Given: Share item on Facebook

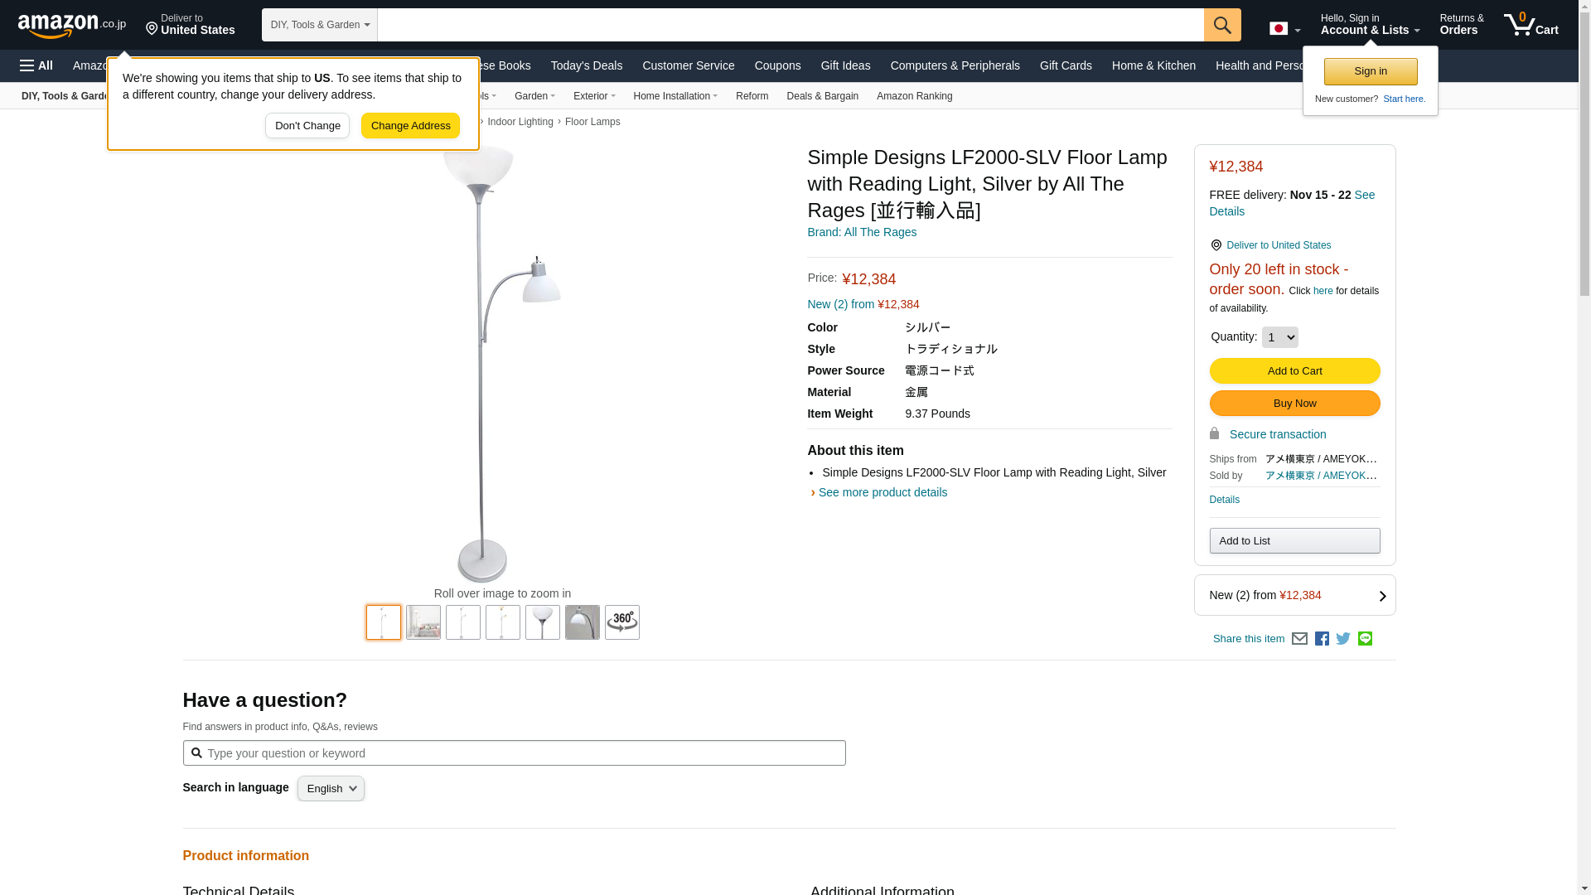Looking at the screenshot, I should (x=1322, y=639).
